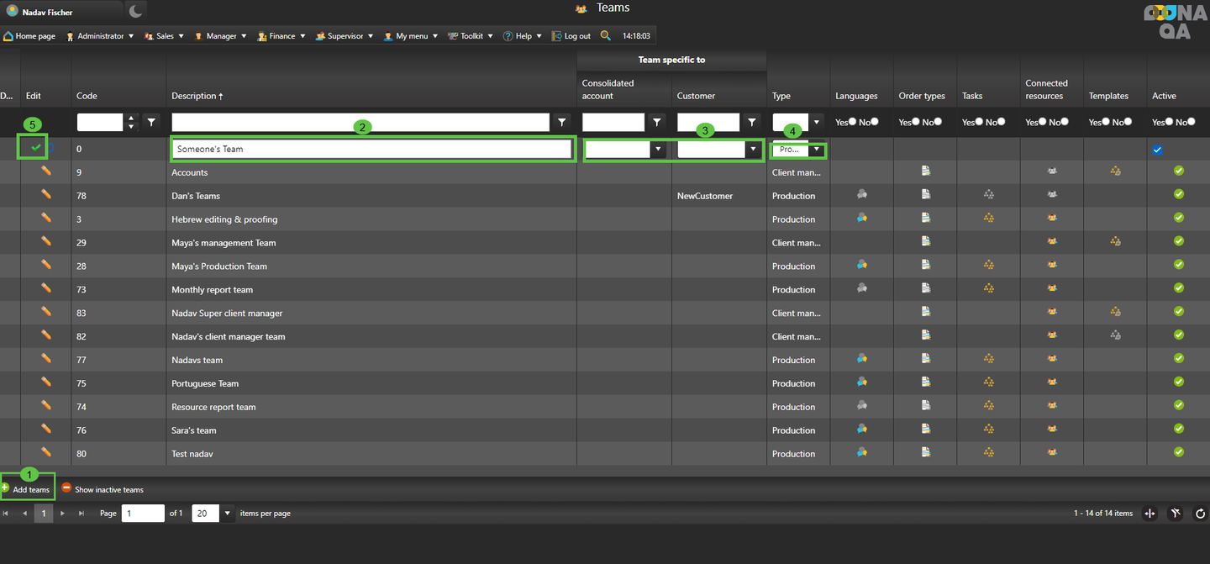Viewport: 1210px width, 564px height.
Task: Expand the Type dropdown in new team row
Action: pyautogui.click(x=815, y=150)
